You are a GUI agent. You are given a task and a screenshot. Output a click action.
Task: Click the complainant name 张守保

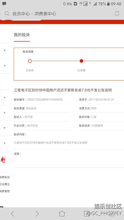point(28,117)
